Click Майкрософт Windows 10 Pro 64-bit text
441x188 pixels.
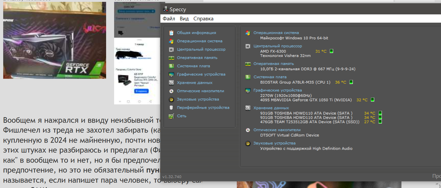tap(294, 38)
